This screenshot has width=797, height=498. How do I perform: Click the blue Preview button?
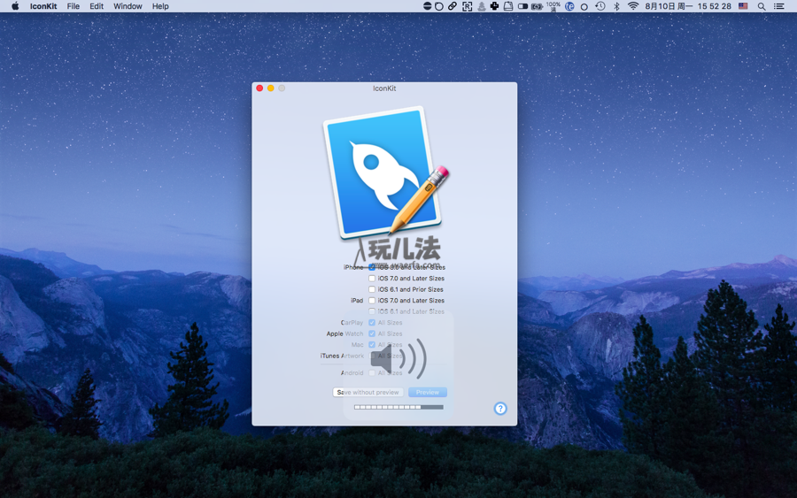pos(428,393)
